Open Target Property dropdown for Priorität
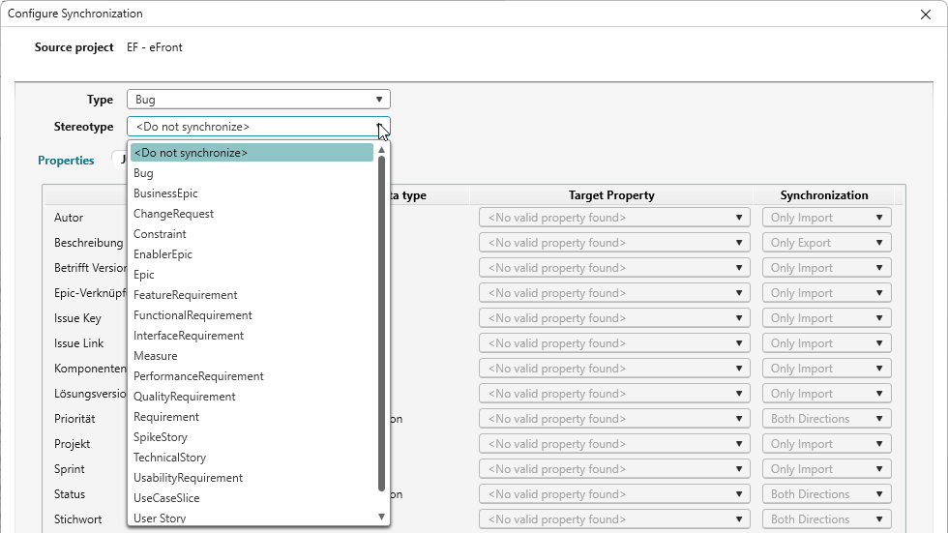Image resolution: width=948 pixels, height=533 pixels. [x=614, y=419]
